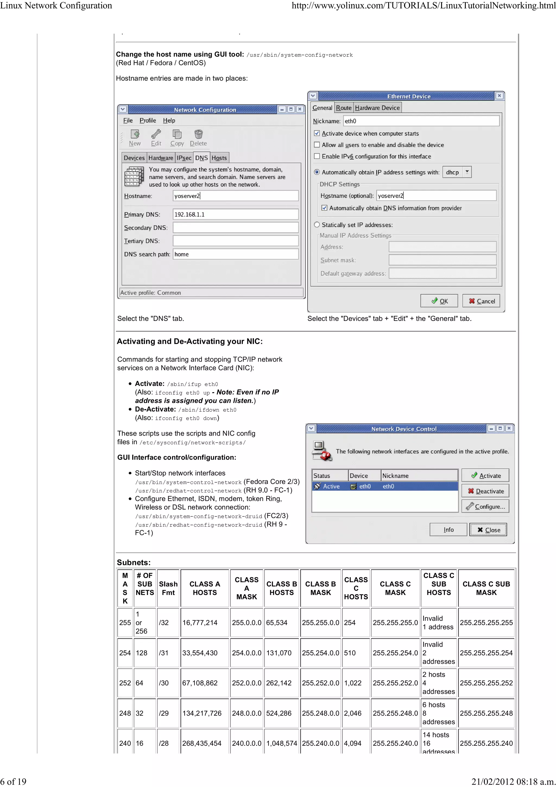Click Cancel in Ethernet Device dialog

coord(481,301)
